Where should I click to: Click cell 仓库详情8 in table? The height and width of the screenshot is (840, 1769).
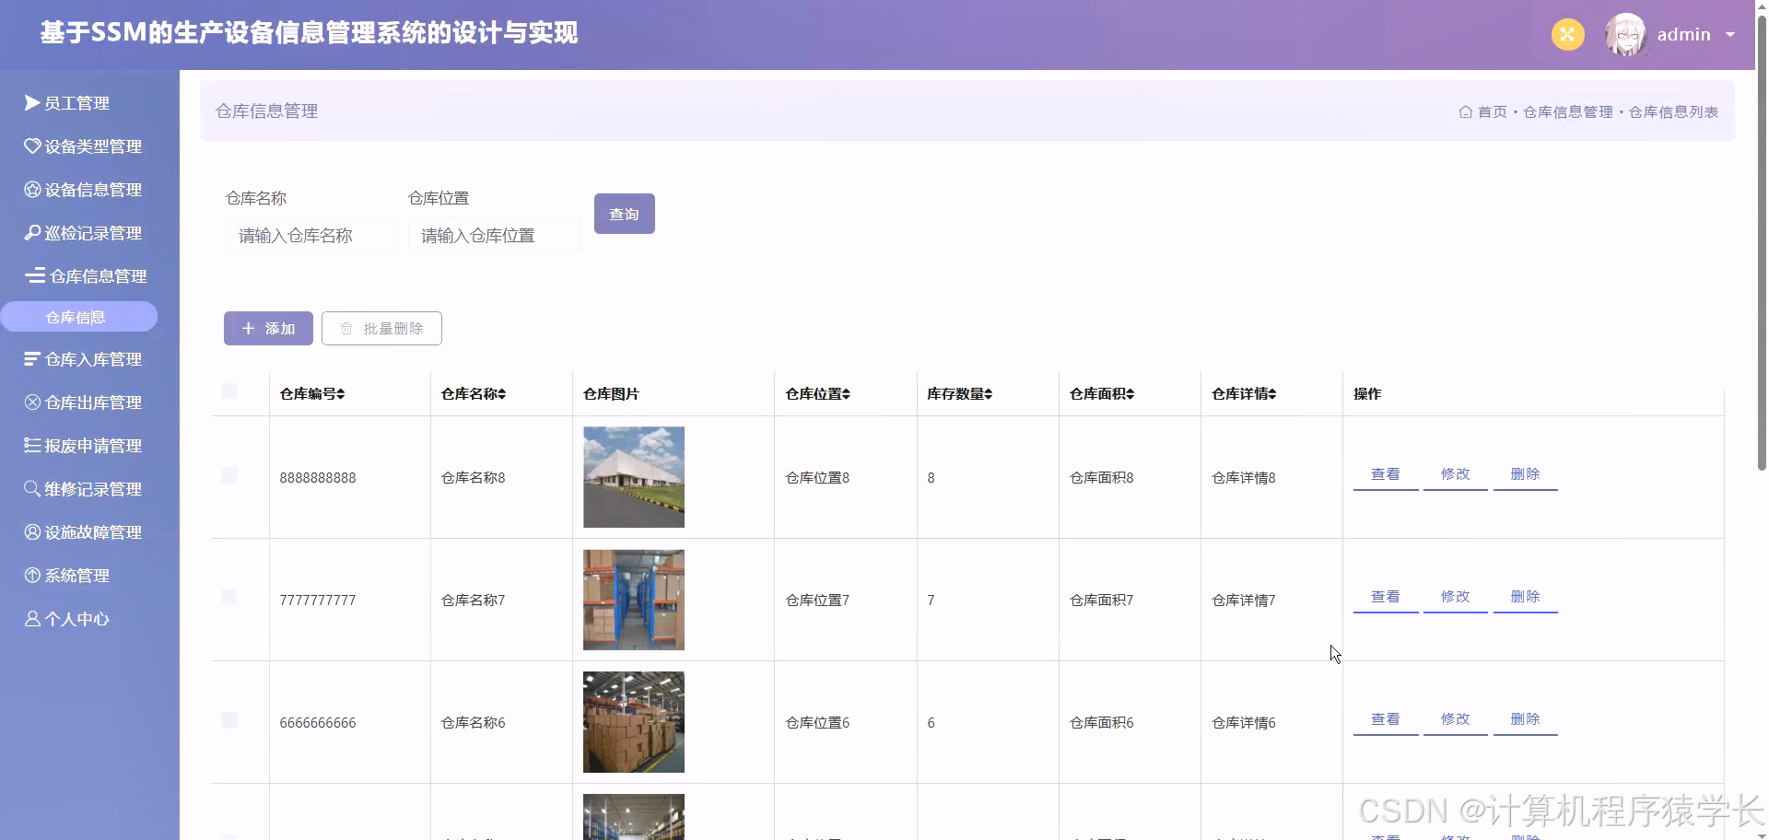(x=1244, y=478)
